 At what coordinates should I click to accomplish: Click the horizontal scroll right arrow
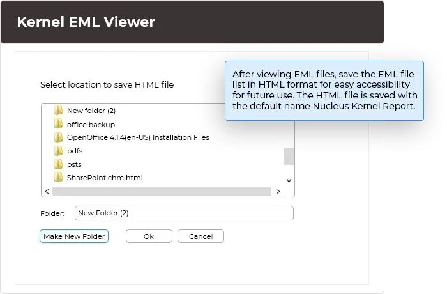pos(278,192)
